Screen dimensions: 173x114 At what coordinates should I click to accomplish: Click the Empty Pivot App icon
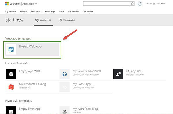11,110
